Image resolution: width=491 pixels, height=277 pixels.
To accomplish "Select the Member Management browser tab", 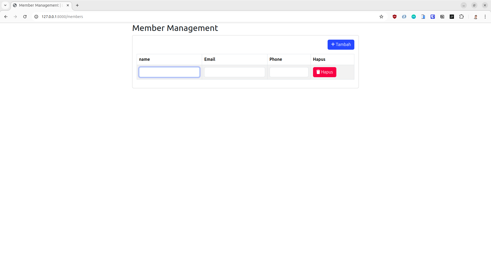I will (40, 5).
